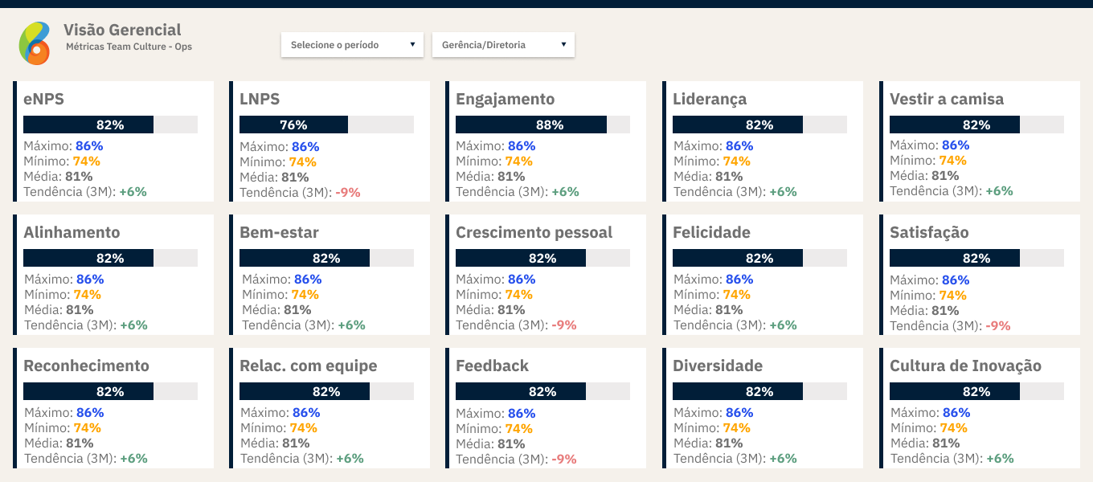Click the 'Relac. com equipe' card title
Viewport: 1093px width, 482px height.
(x=308, y=366)
